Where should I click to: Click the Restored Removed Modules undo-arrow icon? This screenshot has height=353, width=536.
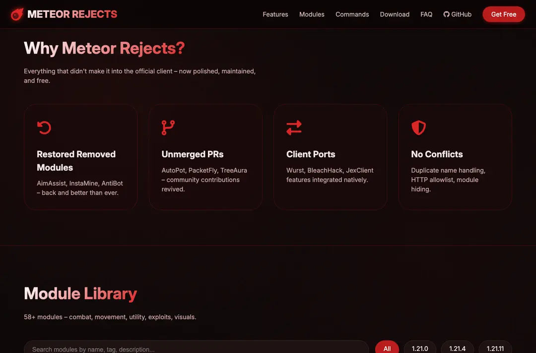(x=44, y=128)
